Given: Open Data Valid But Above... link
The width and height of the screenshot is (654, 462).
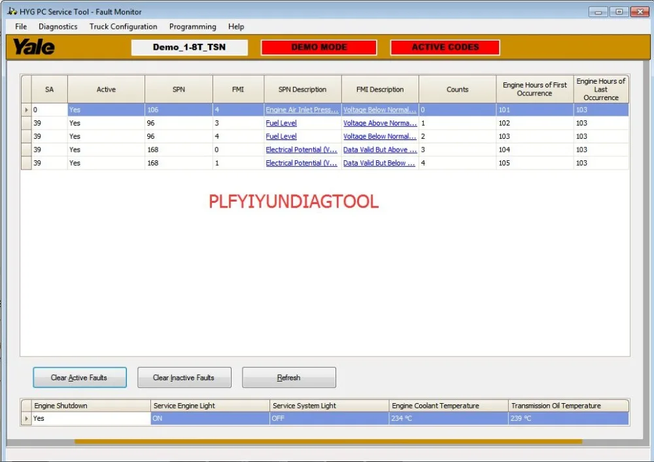Looking at the screenshot, I should (379, 150).
